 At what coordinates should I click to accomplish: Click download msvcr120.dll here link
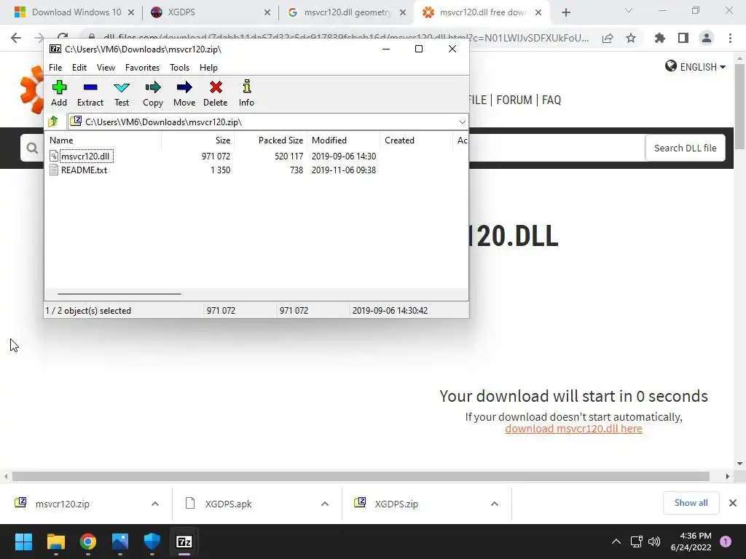[x=573, y=429]
